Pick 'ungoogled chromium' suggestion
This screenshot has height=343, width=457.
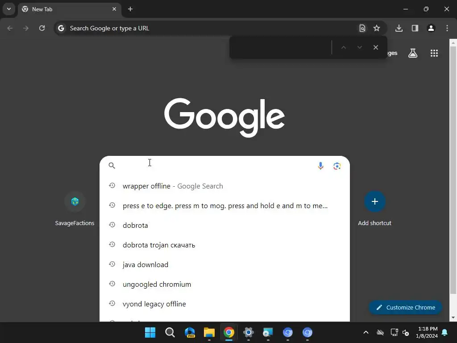click(x=224, y=284)
